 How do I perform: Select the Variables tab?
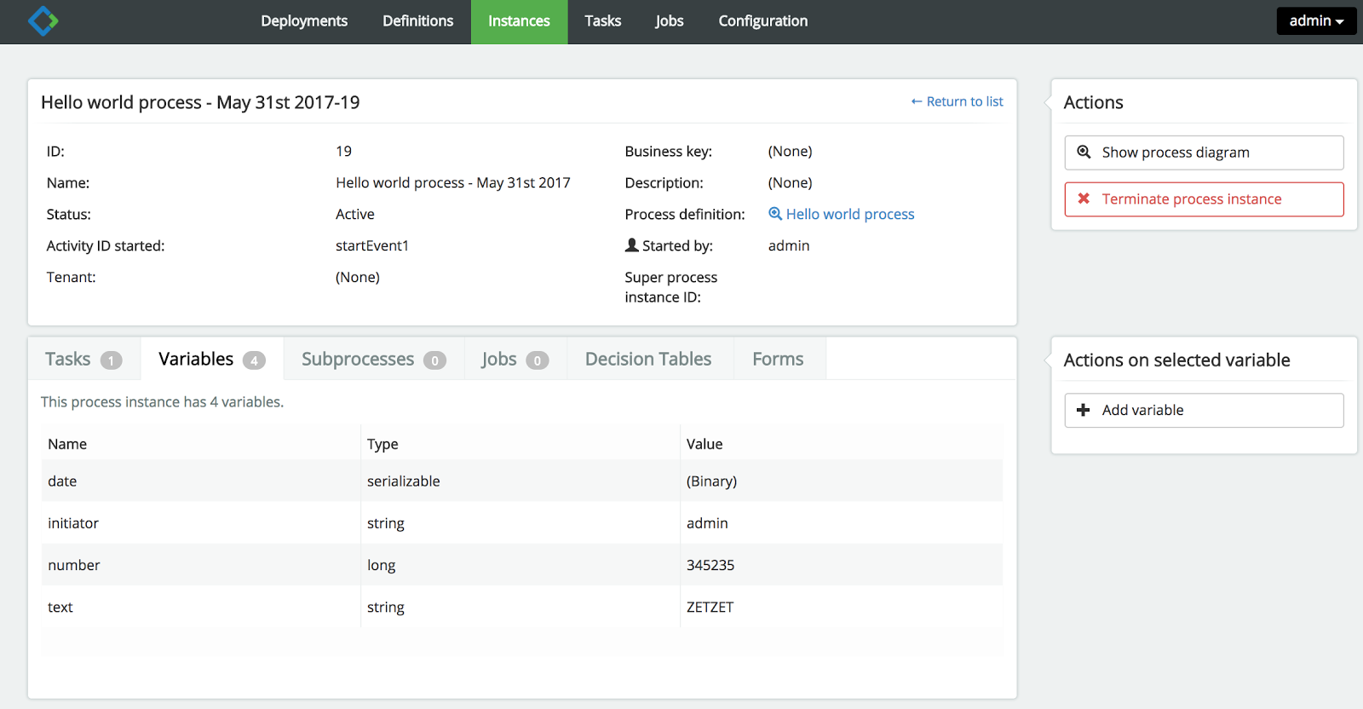point(211,359)
